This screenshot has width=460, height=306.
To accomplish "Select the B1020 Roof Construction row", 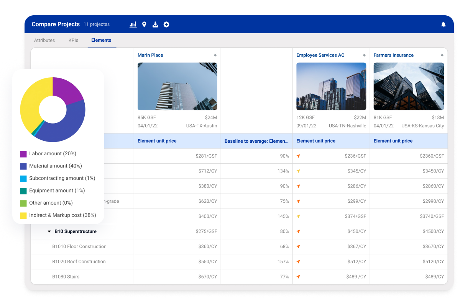I will click(239, 262).
